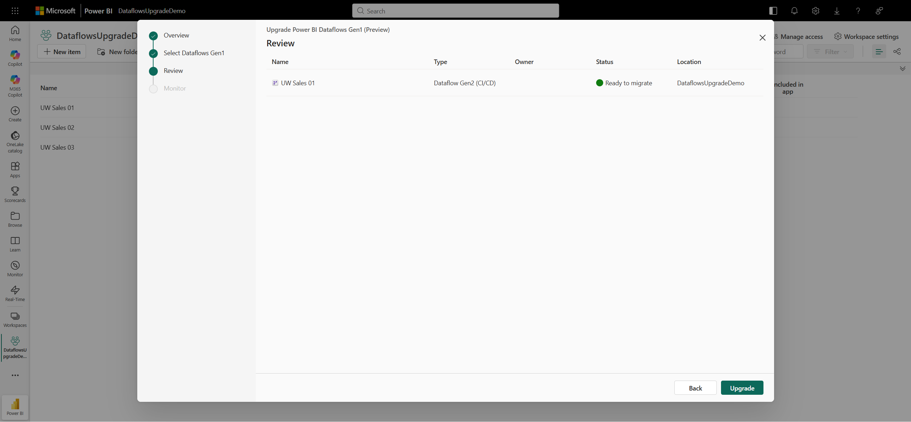Open the Learn section
The height and width of the screenshot is (422, 911).
(x=15, y=244)
